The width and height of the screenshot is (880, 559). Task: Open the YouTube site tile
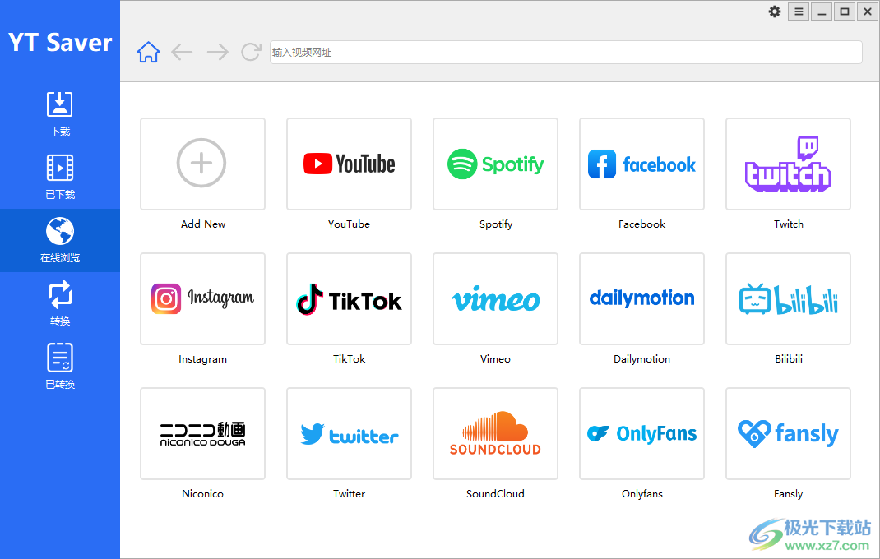349,164
